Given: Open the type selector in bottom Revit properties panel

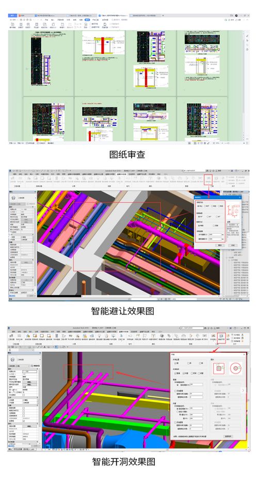Looking at the screenshot, I should [24, 359].
